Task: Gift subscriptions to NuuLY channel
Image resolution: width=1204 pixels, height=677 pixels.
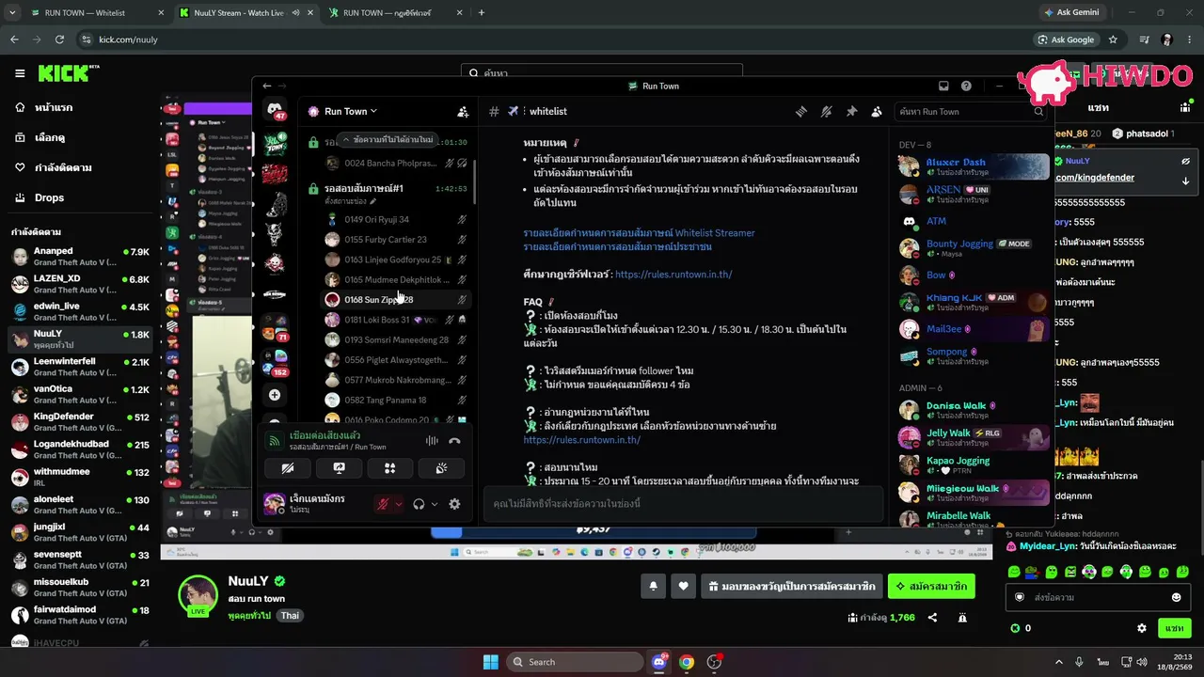Action: [792, 586]
